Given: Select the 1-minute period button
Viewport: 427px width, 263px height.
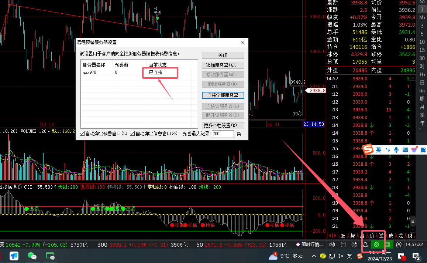Looking at the screenshot, I should click(422, 9).
